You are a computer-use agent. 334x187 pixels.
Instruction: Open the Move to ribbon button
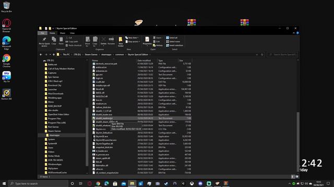pyautogui.click(x=88, y=42)
